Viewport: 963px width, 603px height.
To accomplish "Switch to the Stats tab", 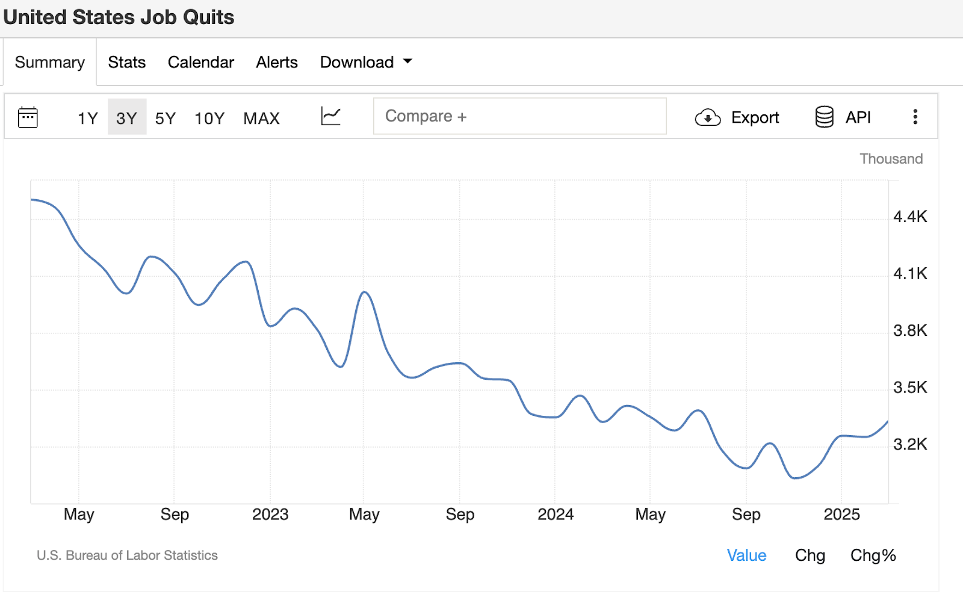I will (x=126, y=62).
